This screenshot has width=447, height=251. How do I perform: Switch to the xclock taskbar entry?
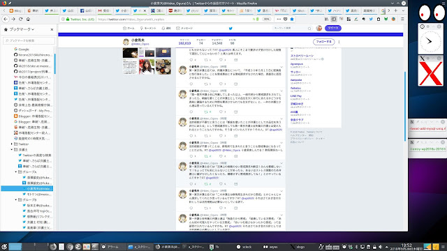click(244, 247)
